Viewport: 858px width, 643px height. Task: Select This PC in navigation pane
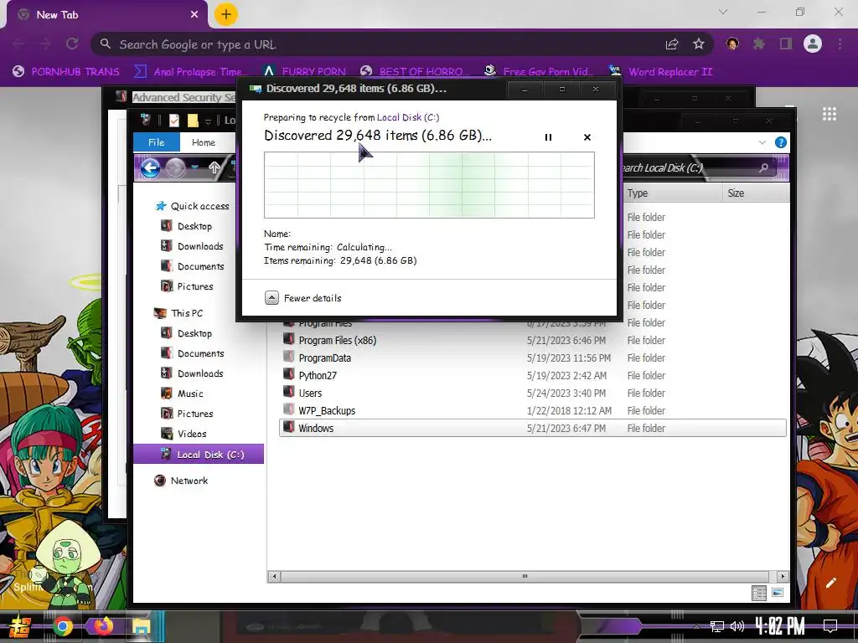[178, 313]
